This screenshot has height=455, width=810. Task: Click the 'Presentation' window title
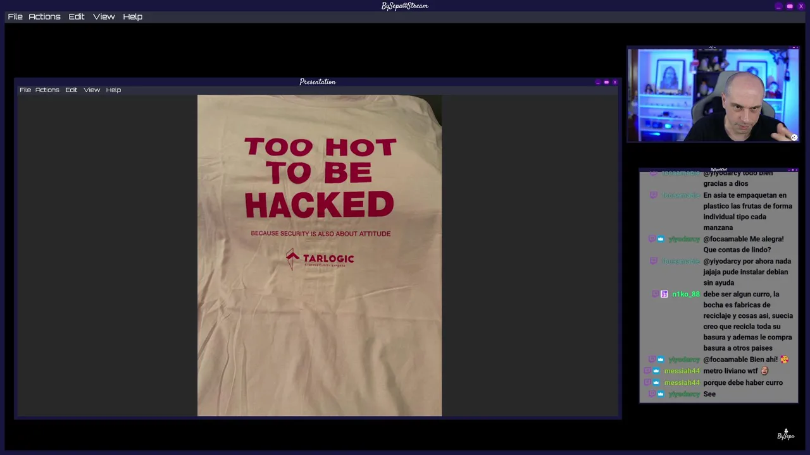pyautogui.click(x=318, y=82)
